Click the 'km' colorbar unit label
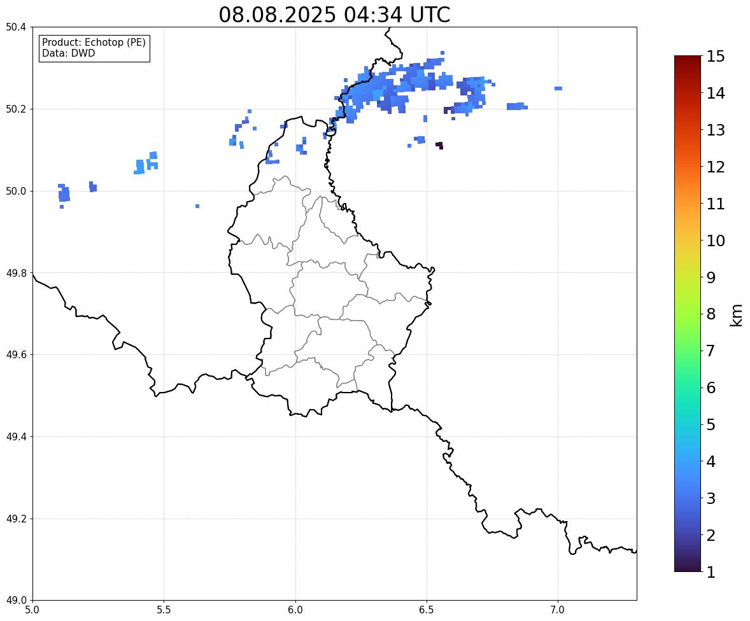This screenshot has width=750, height=621. [737, 315]
